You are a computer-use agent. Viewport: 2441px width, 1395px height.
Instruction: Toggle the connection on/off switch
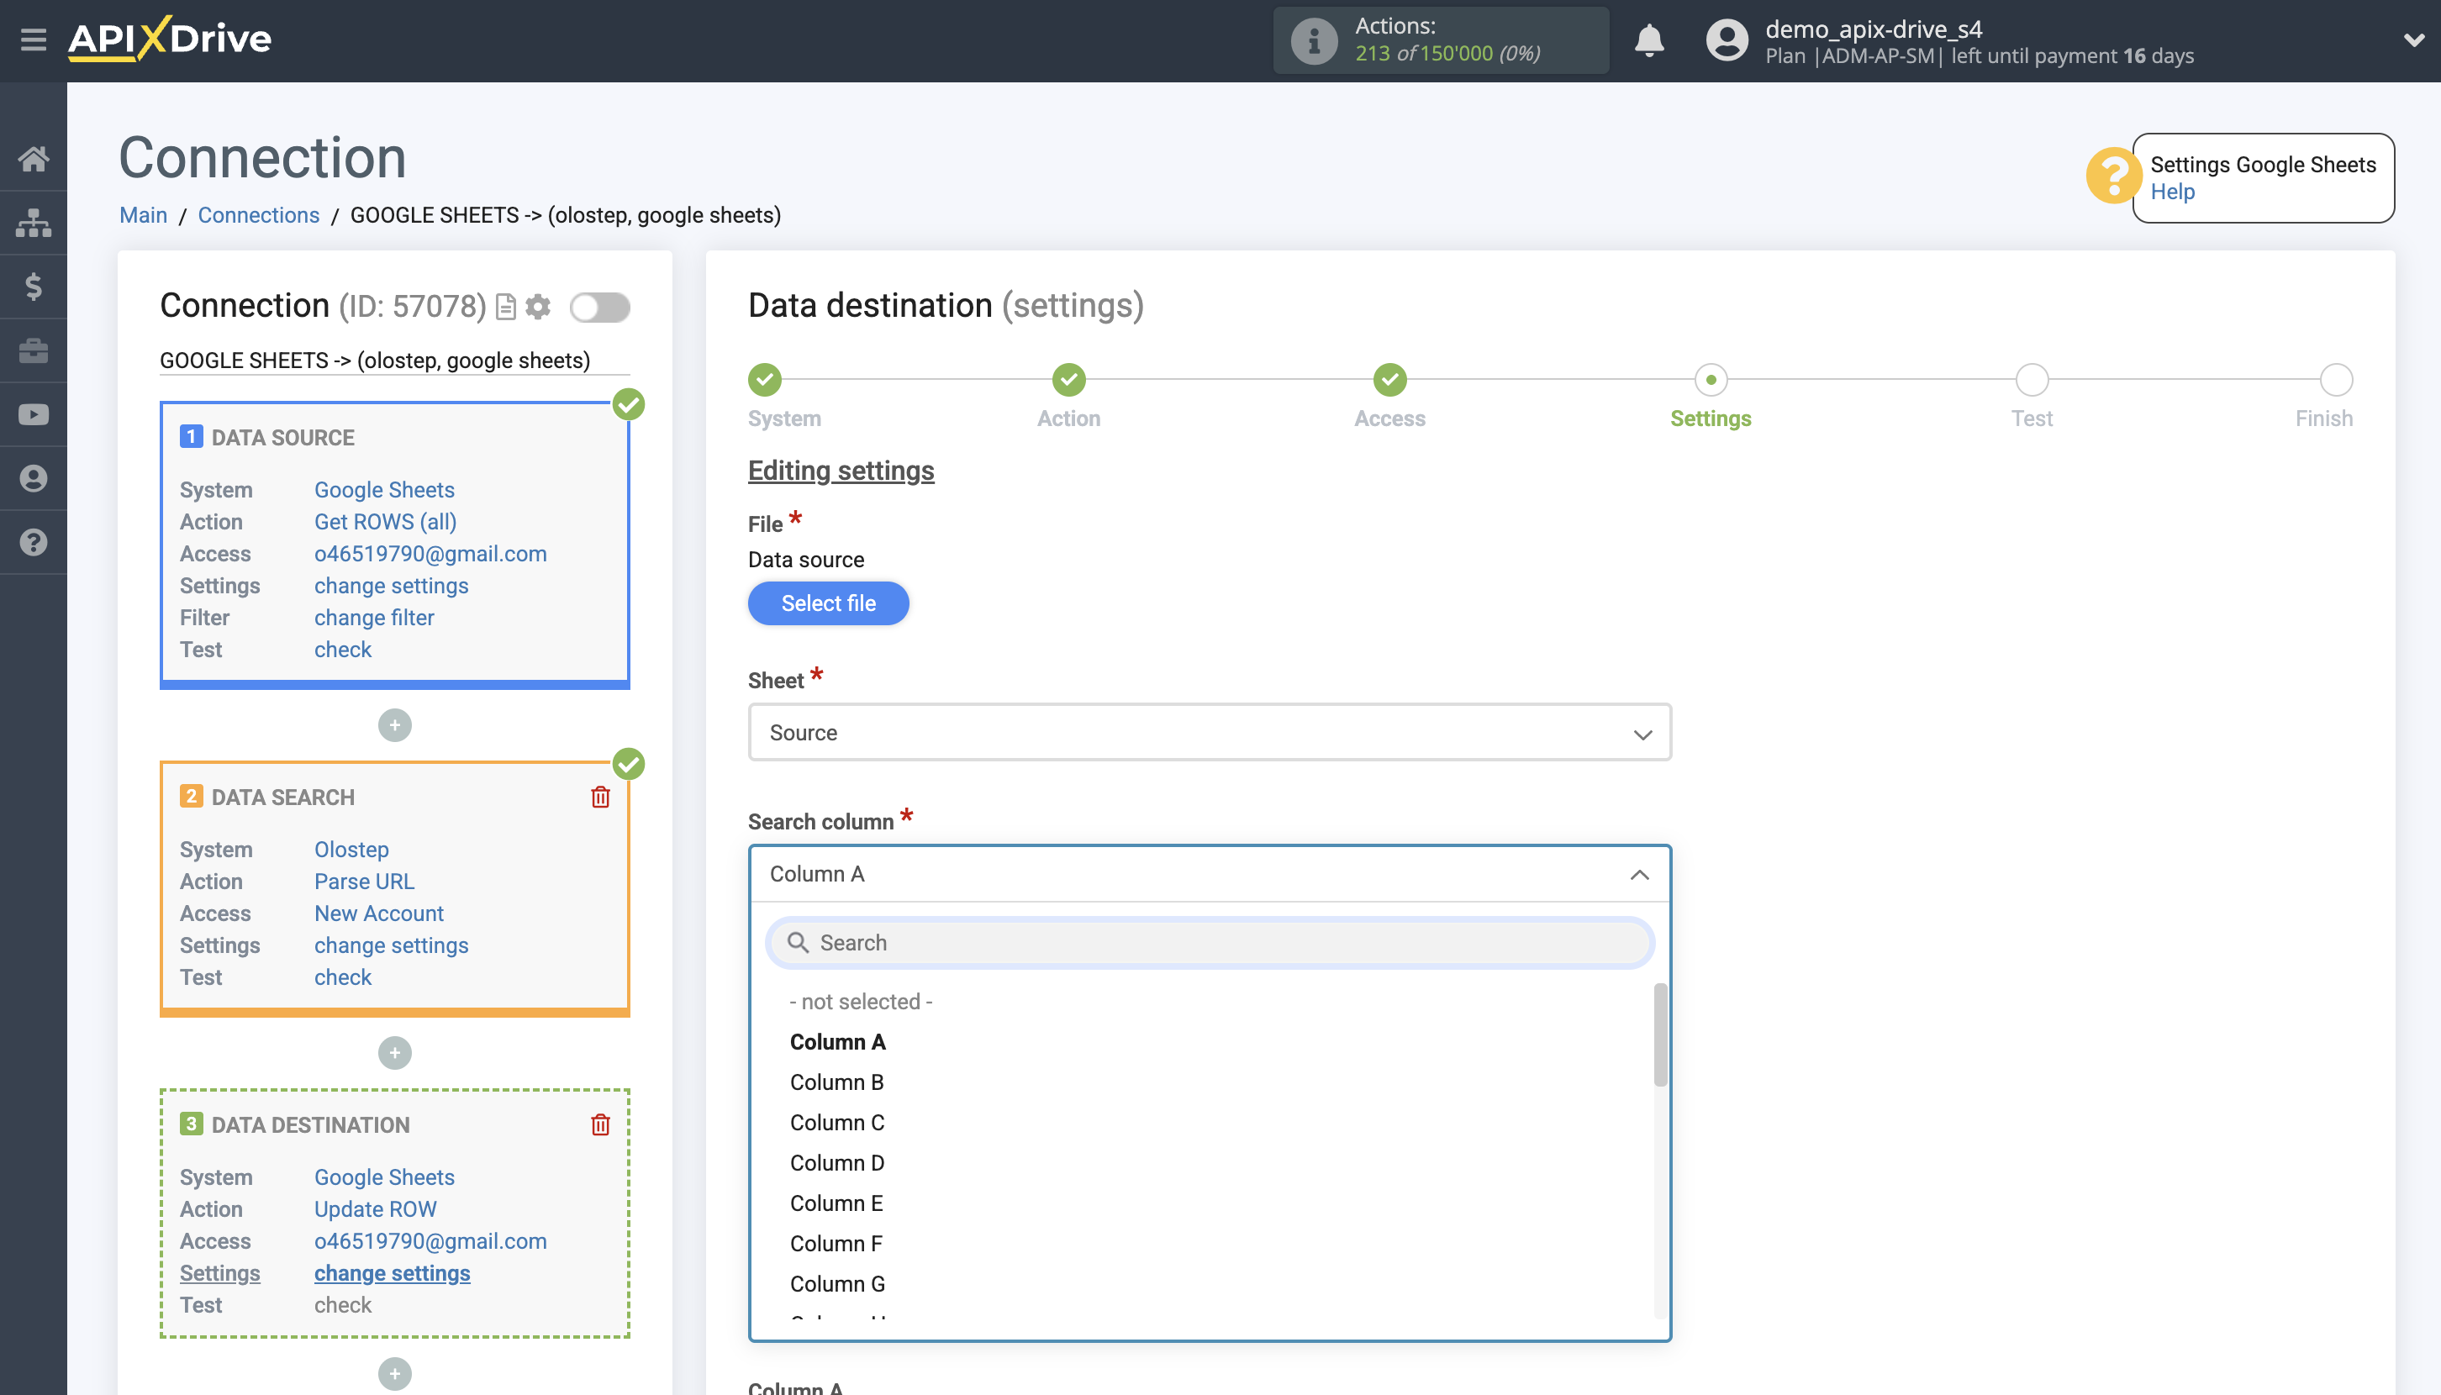pyautogui.click(x=599, y=307)
